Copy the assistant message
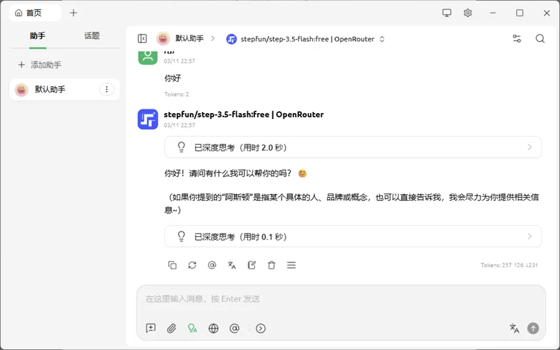This screenshot has width=560, height=350. tap(172, 265)
